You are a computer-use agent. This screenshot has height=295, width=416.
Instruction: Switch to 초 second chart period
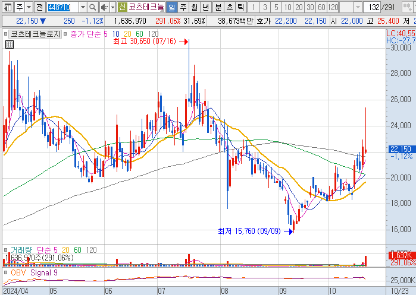(x=230, y=7)
